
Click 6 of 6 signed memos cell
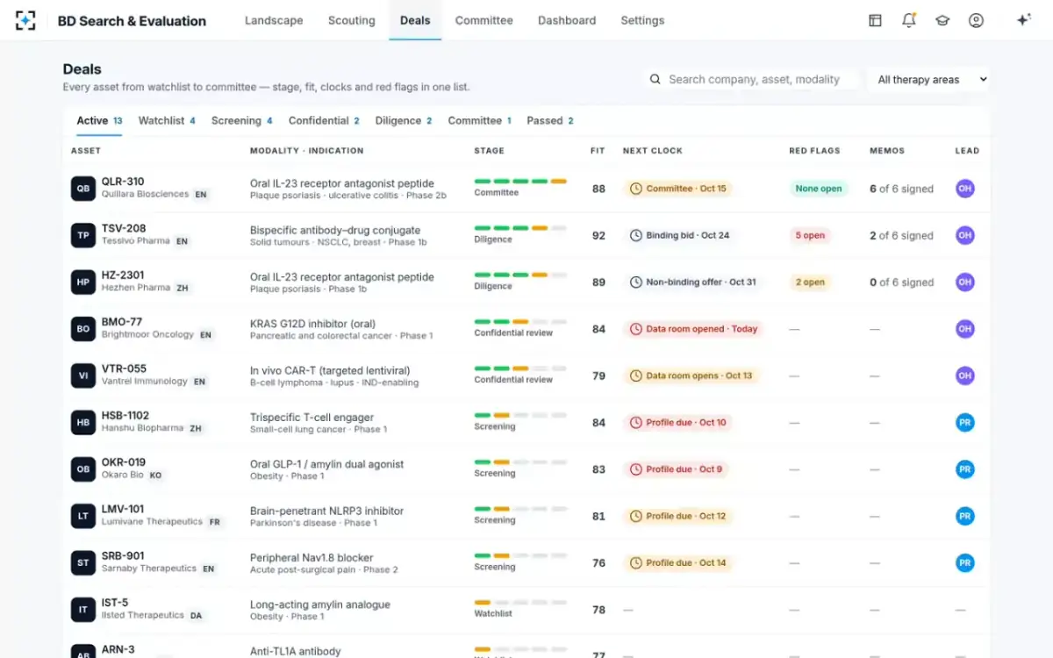click(x=901, y=189)
